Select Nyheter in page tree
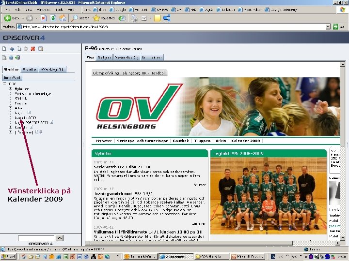 pyautogui.click(x=22, y=89)
